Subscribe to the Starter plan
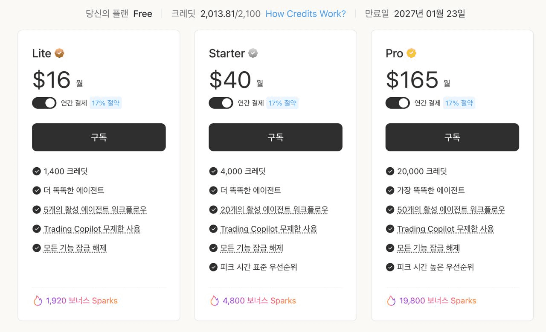The width and height of the screenshot is (546, 332). point(276,137)
